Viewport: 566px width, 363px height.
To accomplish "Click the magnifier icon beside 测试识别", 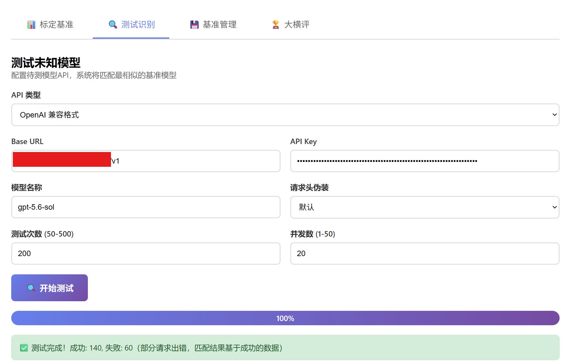I will pos(113,25).
